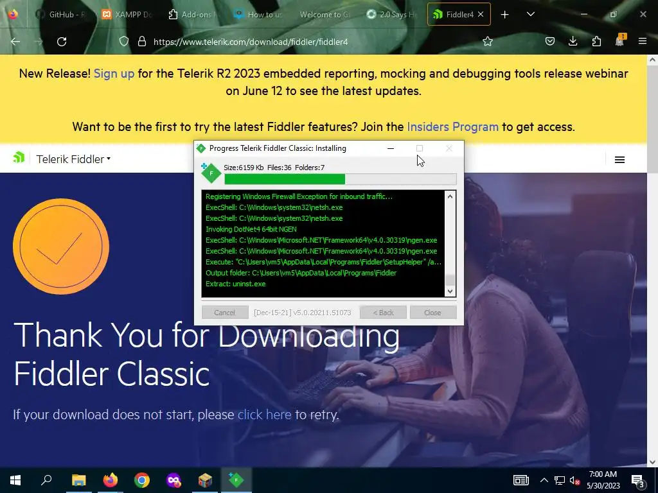The image size is (658, 493).
Task: Open the news widget tray icon
Action: 520,480
